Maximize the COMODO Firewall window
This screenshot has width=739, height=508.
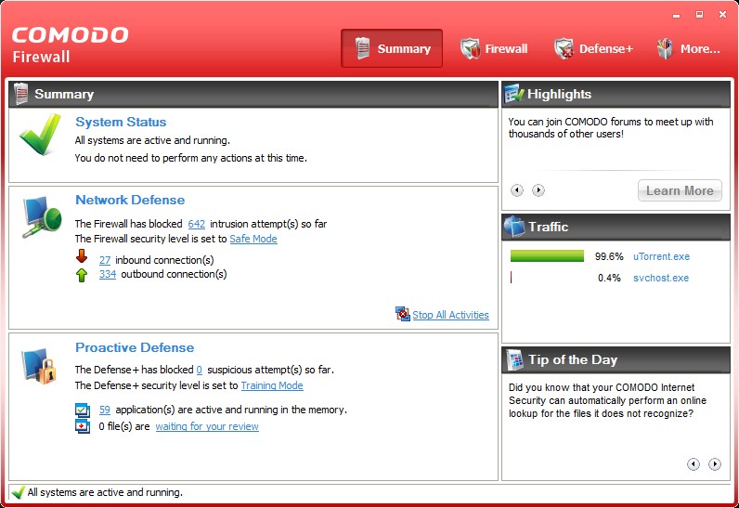tap(699, 15)
